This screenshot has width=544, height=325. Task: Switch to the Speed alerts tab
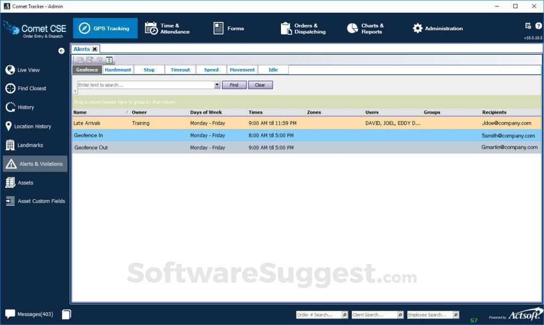pyautogui.click(x=211, y=70)
